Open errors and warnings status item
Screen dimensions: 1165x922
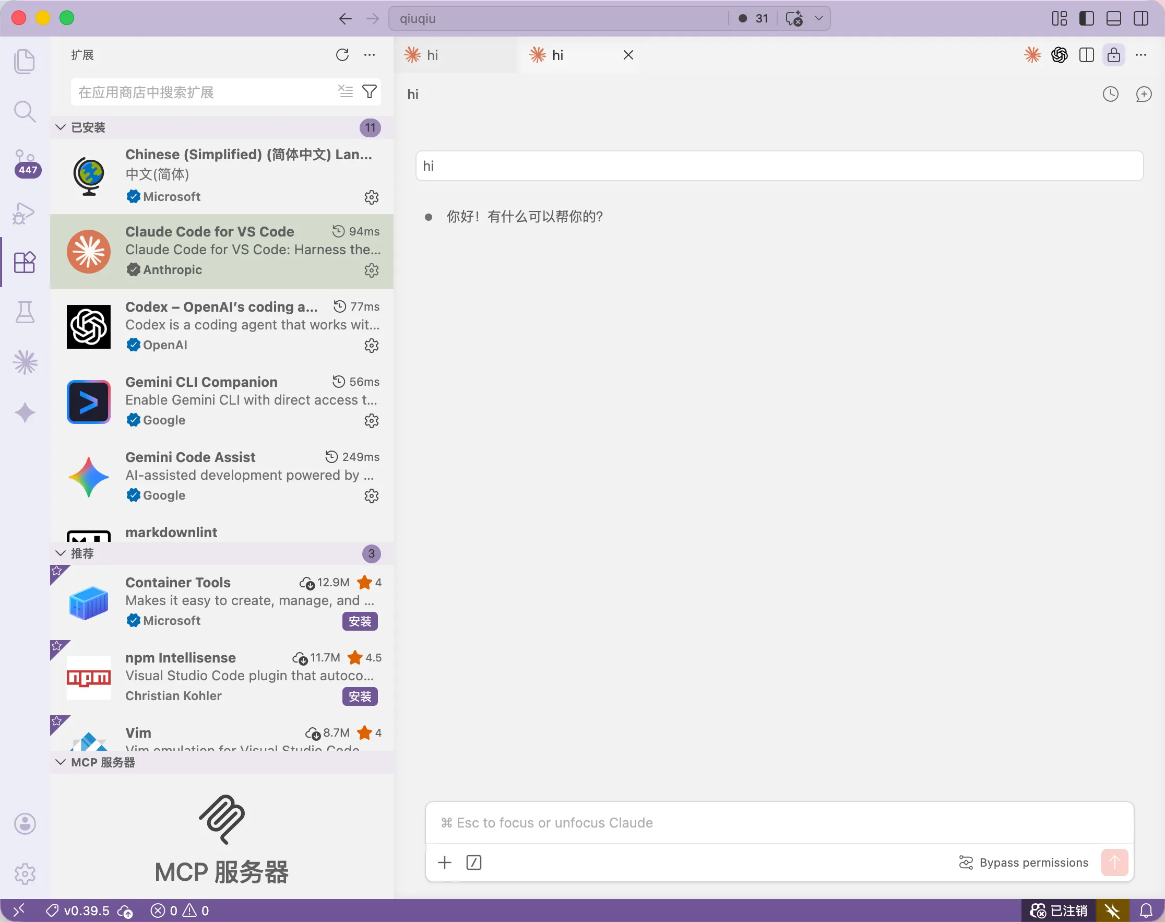coord(180,911)
